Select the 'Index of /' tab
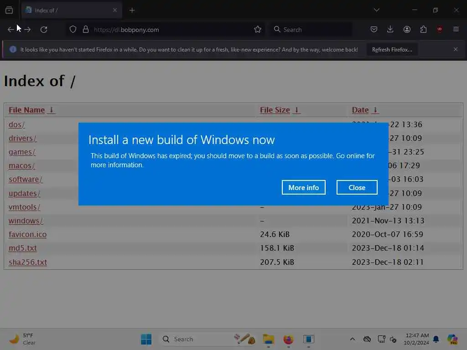 click(x=72, y=10)
